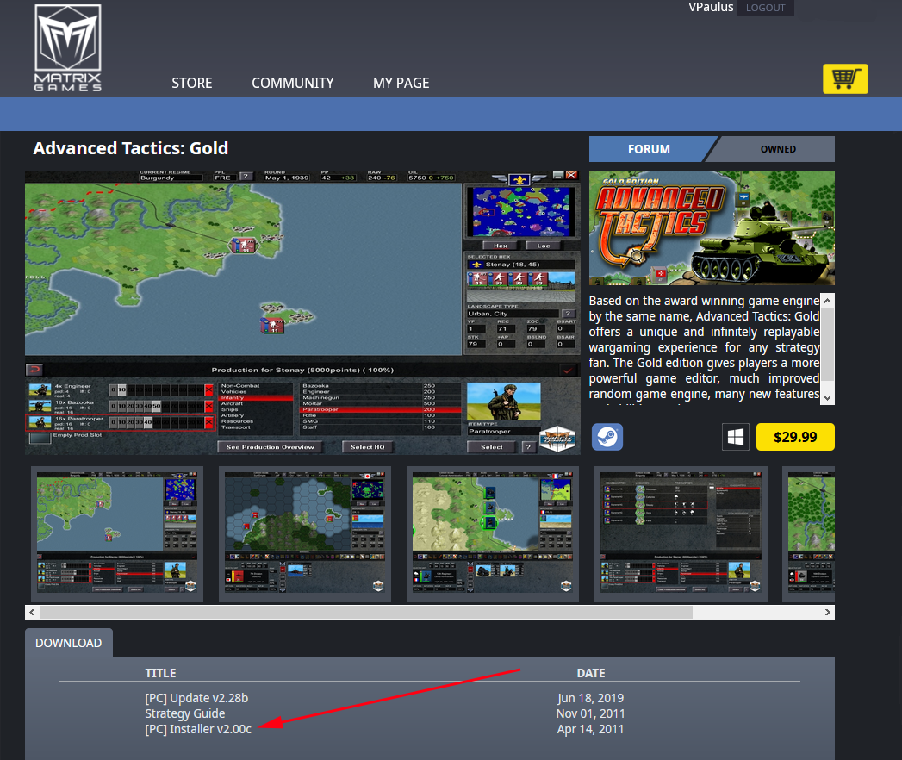This screenshot has height=760, width=902.
Task: Open the COMMUNITY menu
Action: 292,83
